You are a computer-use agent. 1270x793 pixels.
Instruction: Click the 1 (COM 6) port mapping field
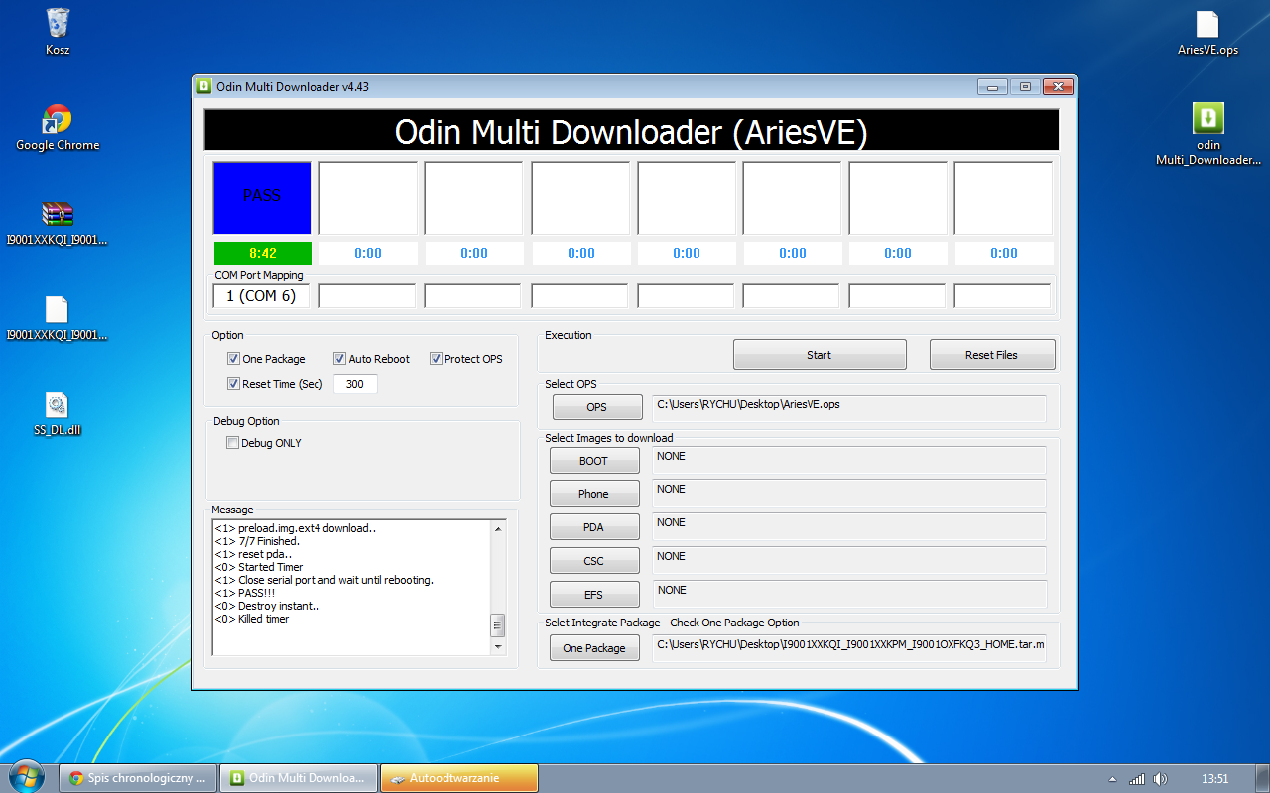261,296
